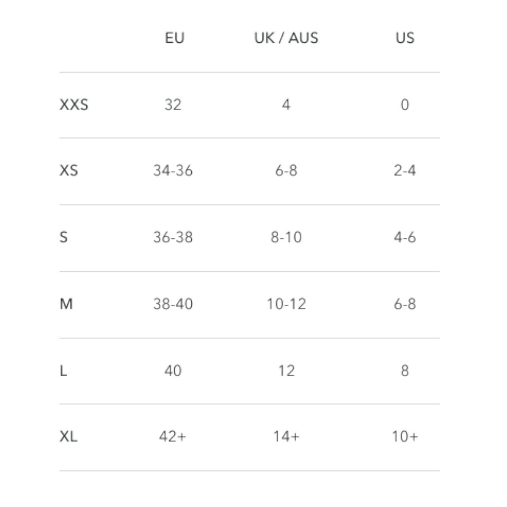Click EU size 38-40 cell
The image size is (507, 507).
click(173, 304)
